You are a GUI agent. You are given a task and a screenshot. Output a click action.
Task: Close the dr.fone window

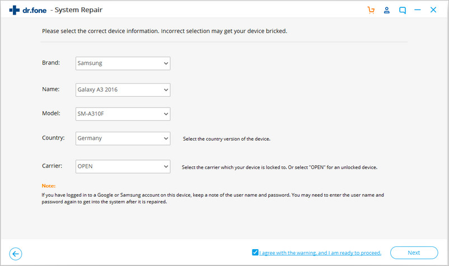click(433, 10)
